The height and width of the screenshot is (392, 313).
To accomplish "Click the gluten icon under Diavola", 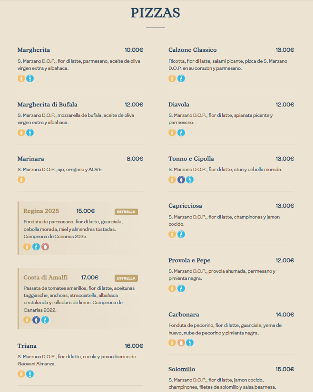I will (x=172, y=133).
